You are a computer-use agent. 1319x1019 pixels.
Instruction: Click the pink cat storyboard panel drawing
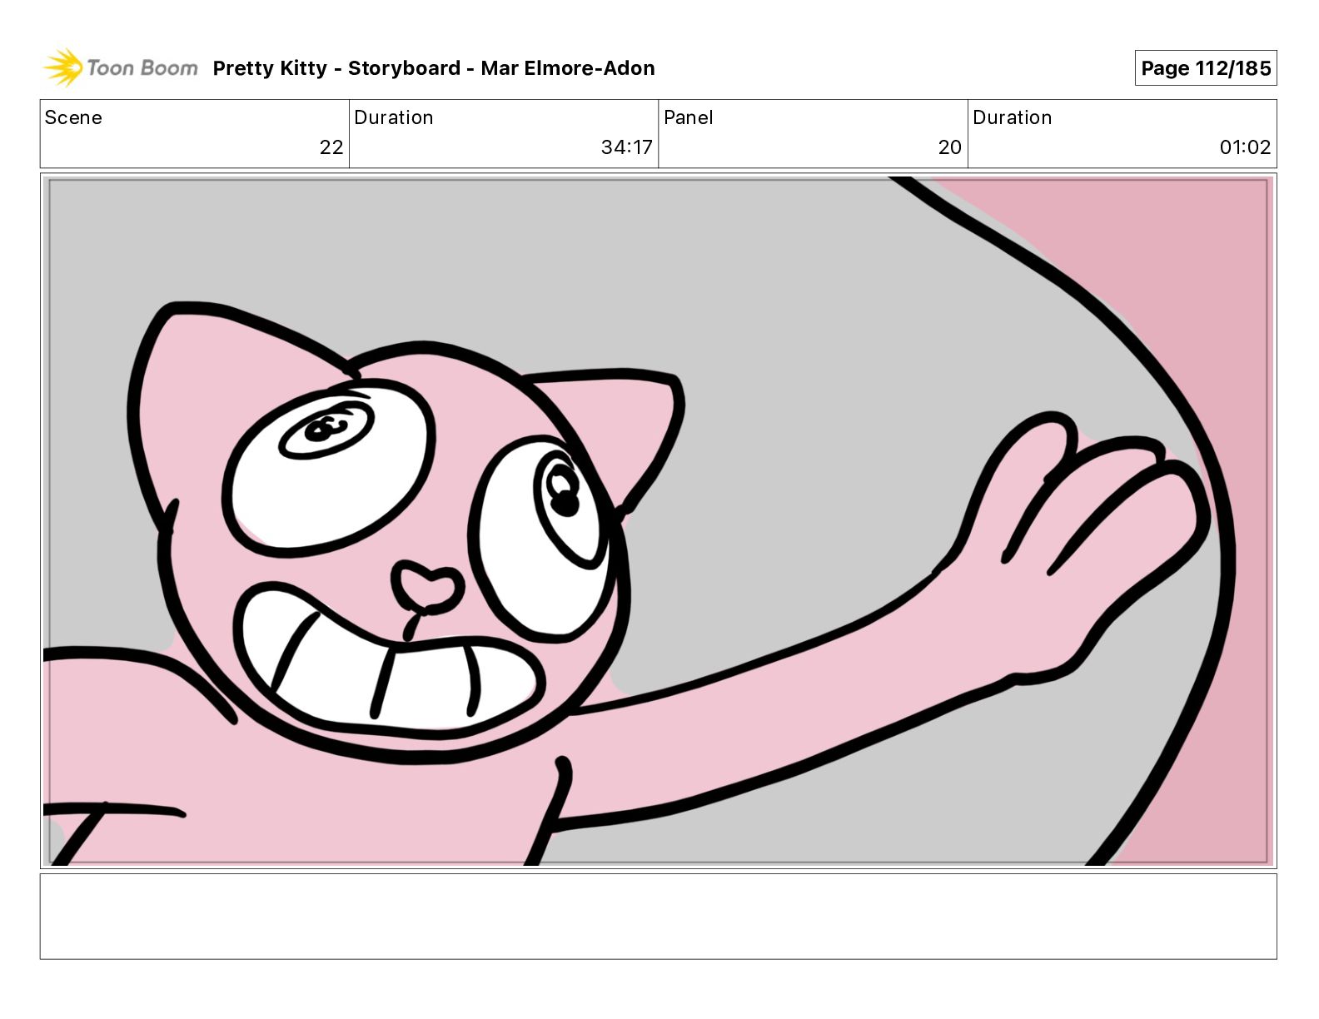[x=659, y=521]
